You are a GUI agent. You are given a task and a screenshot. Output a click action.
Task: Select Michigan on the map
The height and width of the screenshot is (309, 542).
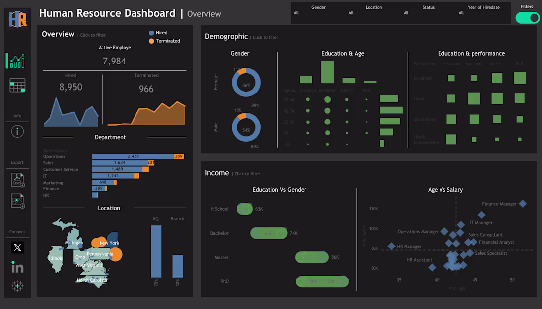coord(73,243)
